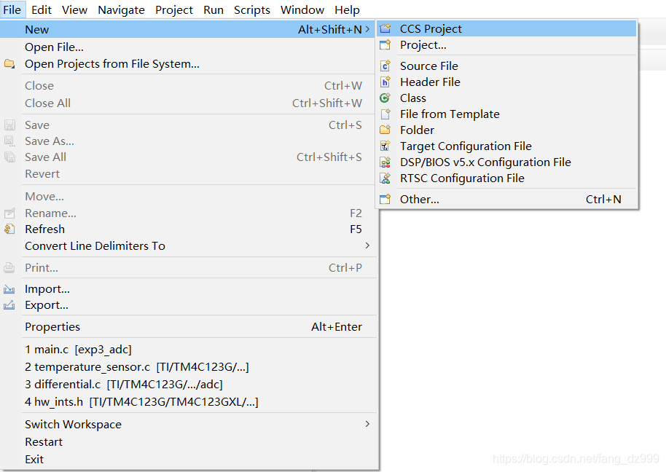Select the CCS Project icon in submenu
Screen dimensions: 666x472
point(385,29)
